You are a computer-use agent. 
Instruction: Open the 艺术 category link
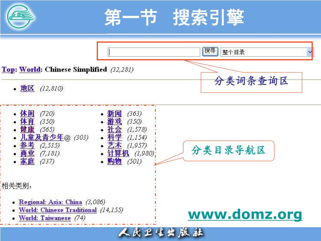pyautogui.click(x=114, y=145)
